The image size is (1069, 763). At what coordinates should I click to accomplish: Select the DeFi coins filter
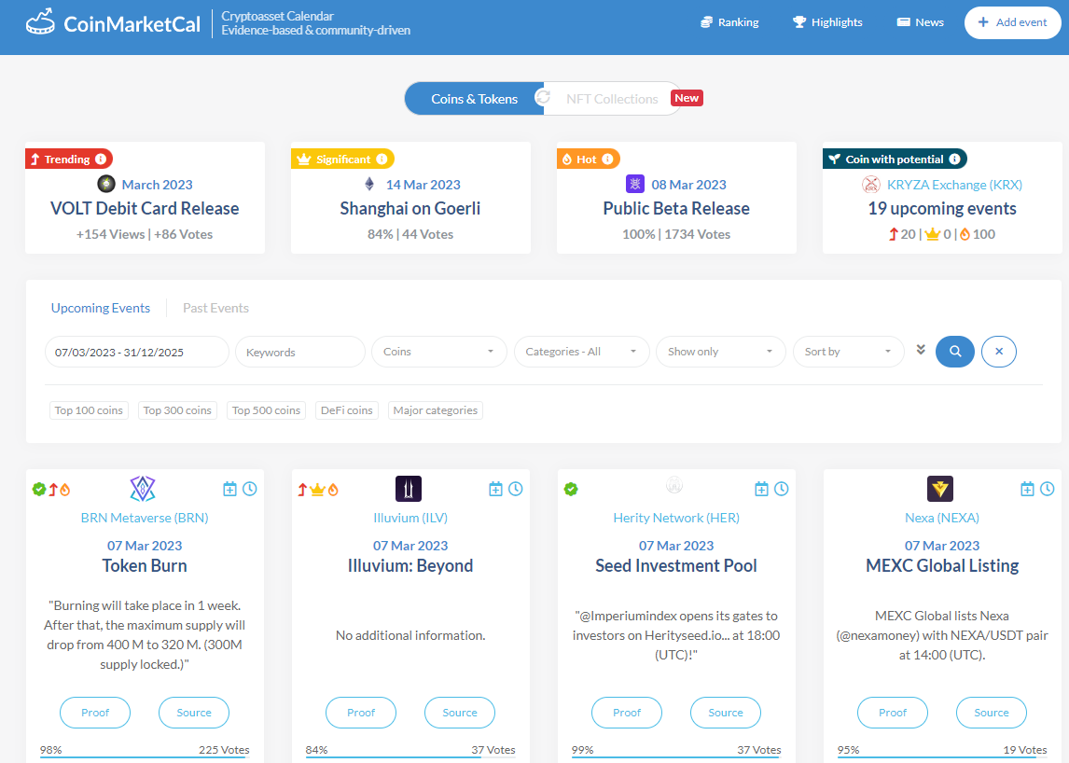click(346, 410)
